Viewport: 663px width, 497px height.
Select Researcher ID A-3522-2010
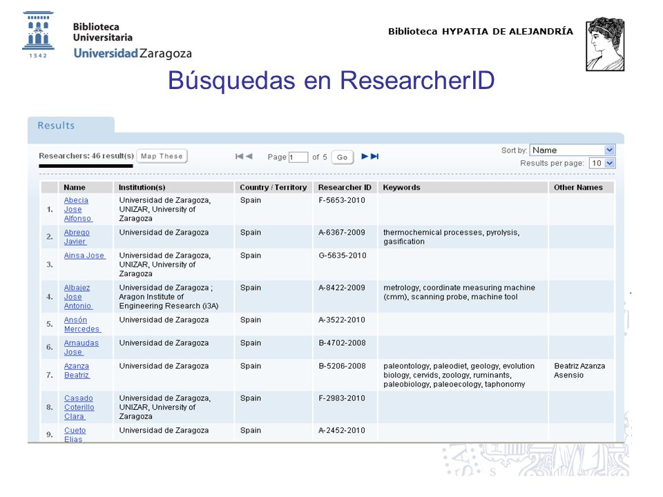(x=342, y=320)
